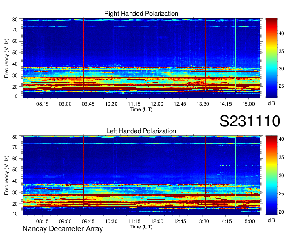Select the Frequency (MHz) label of the left-handed plot

coord(6,175)
